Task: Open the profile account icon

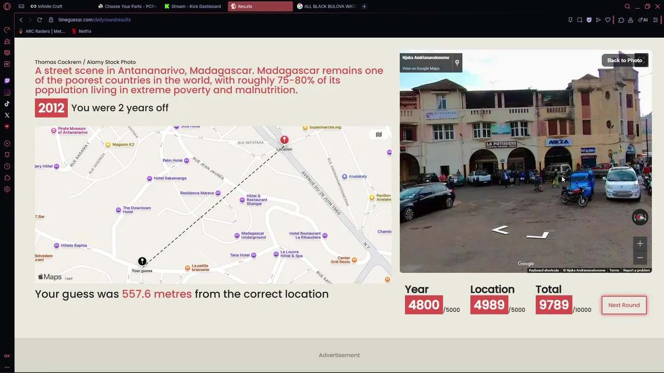Action: pos(630,20)
